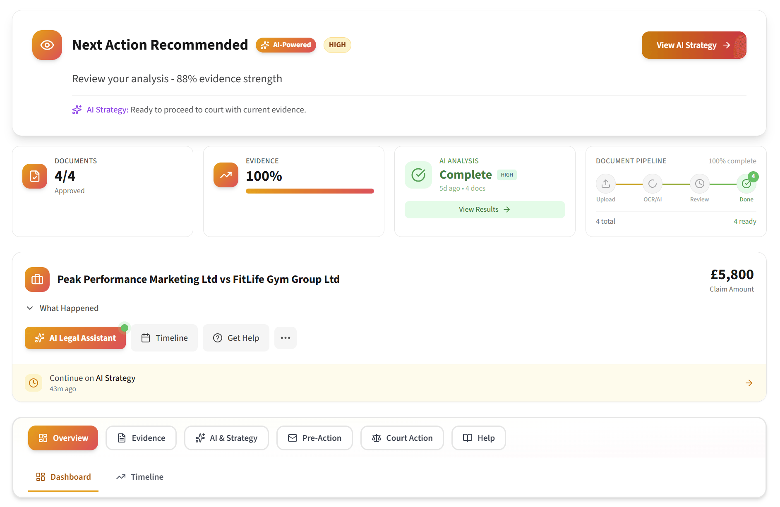Image resolution: width=780 pixels, height=507 pixels.
Task: Click the View AI Strategy button
Action: point(694,45)
